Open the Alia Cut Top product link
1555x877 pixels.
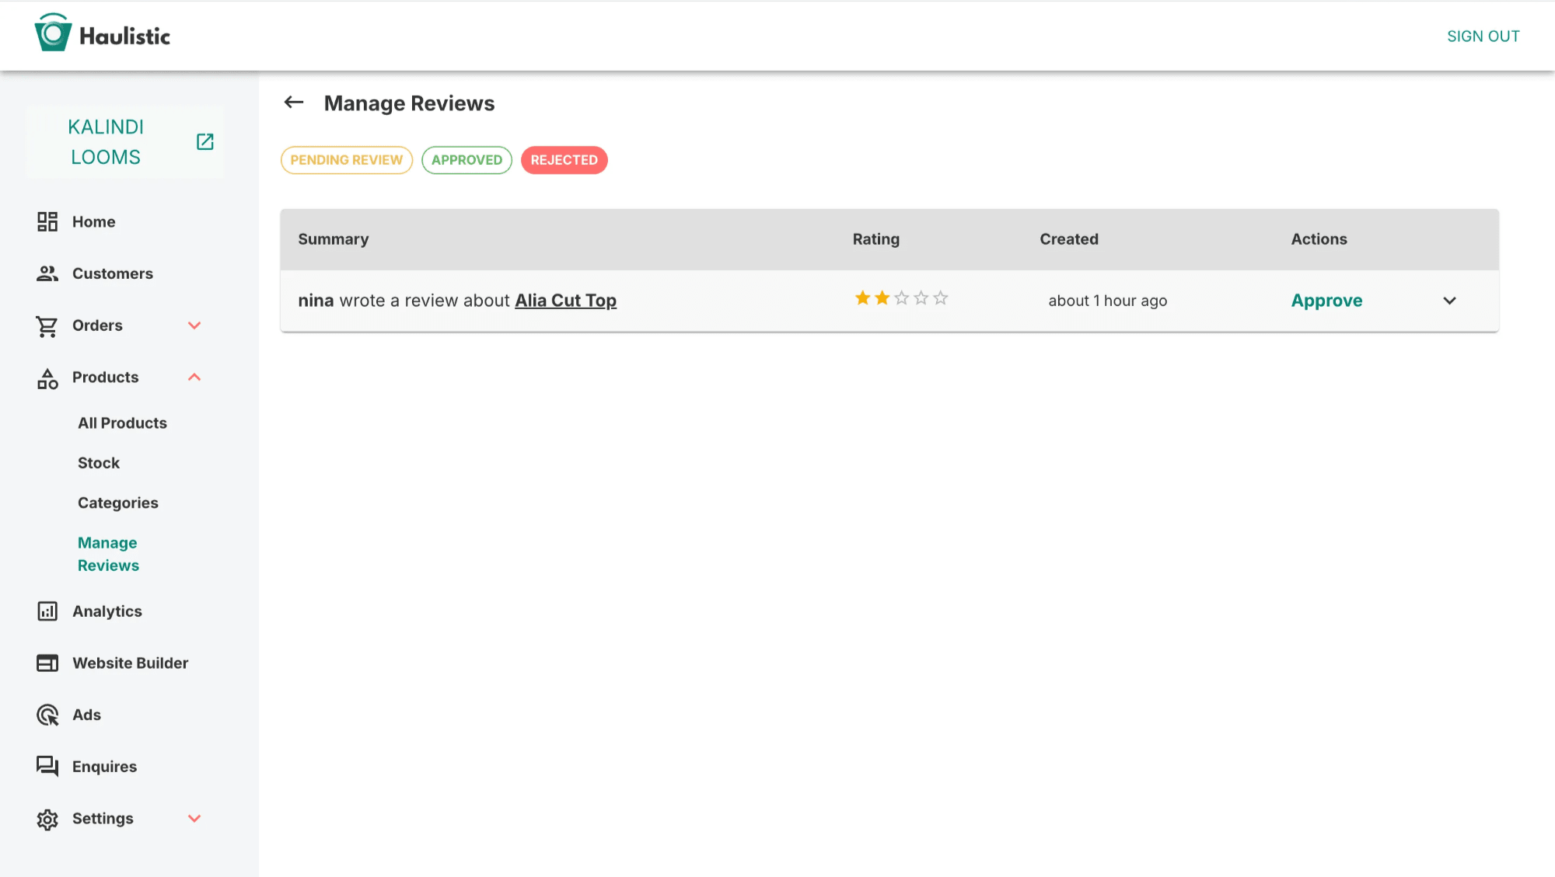click(x=565, y=301)
